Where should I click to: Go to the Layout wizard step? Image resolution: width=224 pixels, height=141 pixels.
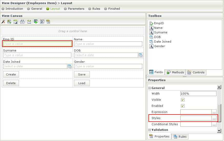tap(53, 9)
